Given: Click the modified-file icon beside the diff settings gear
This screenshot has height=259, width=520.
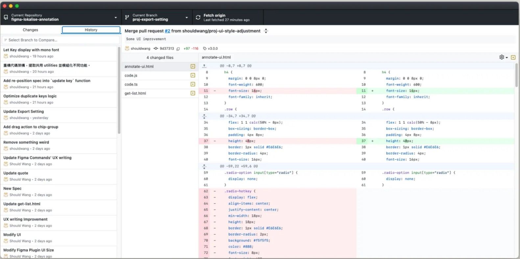Looking at the screenshot, I should coord(513,57).
